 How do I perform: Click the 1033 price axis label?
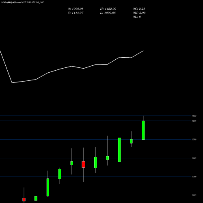(x=194, y=195)
